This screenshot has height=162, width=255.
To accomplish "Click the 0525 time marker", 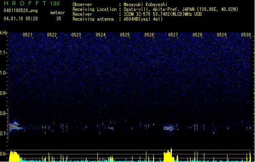I will tap(125, 35).
